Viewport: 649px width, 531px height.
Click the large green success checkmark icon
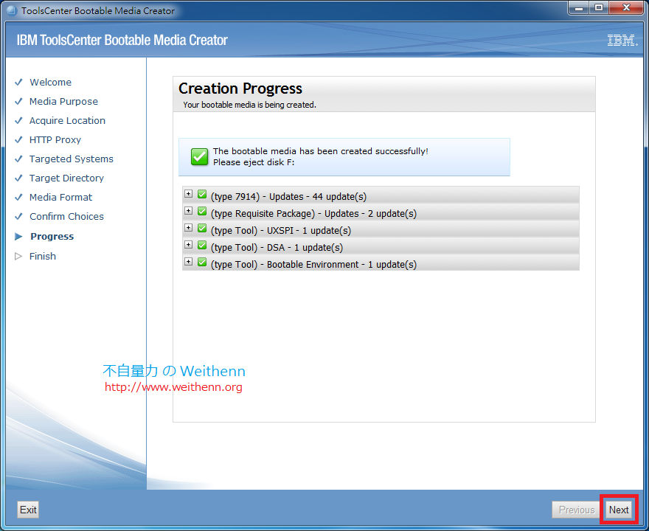[x=200, y=157]
